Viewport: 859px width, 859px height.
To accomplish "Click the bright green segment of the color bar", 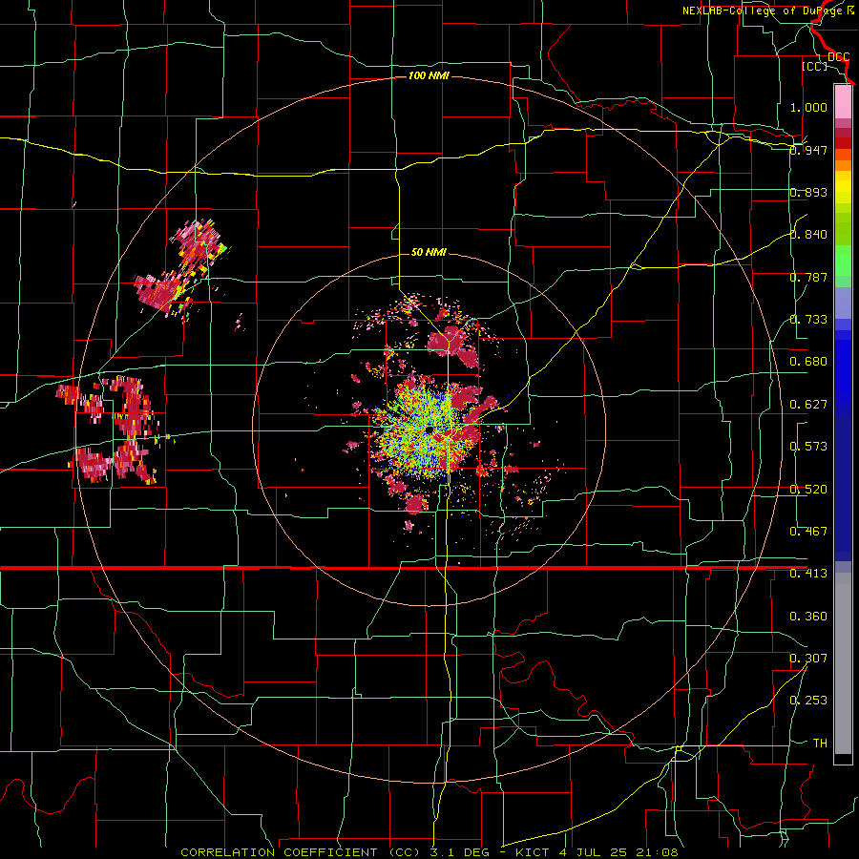I will tap(843, 262).
